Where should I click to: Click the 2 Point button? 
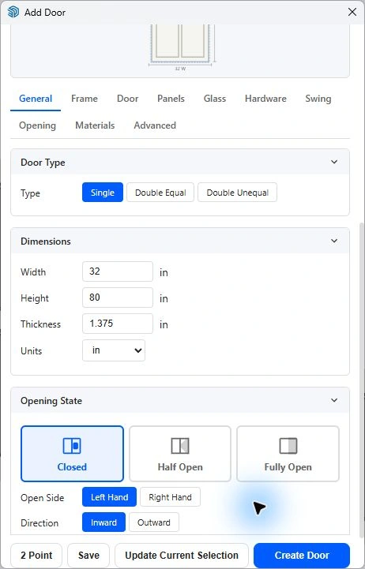(36, 556)
